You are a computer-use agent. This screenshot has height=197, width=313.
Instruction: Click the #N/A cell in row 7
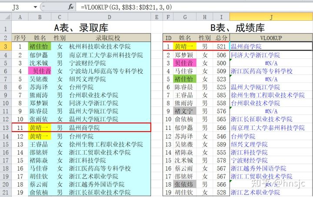271,79
